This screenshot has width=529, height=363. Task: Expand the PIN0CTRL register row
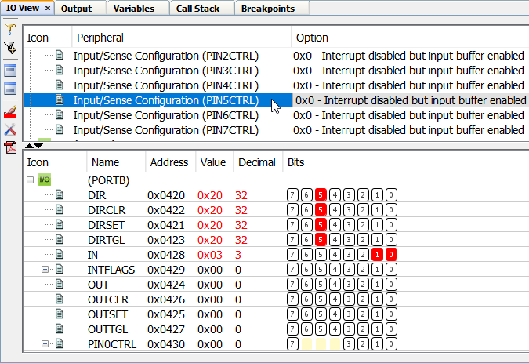coord(45,344)
